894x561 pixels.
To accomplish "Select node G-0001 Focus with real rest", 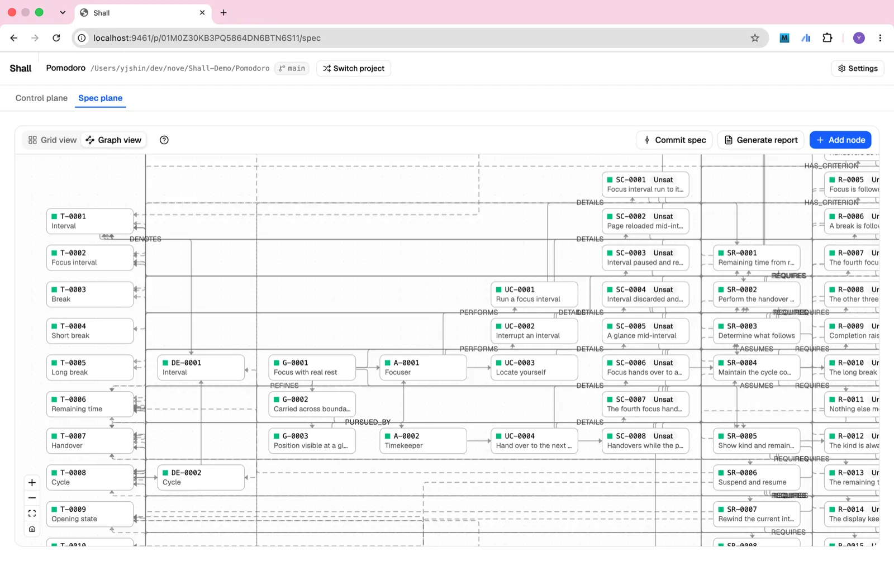I will pyautogui.click(x=312, y=368).
